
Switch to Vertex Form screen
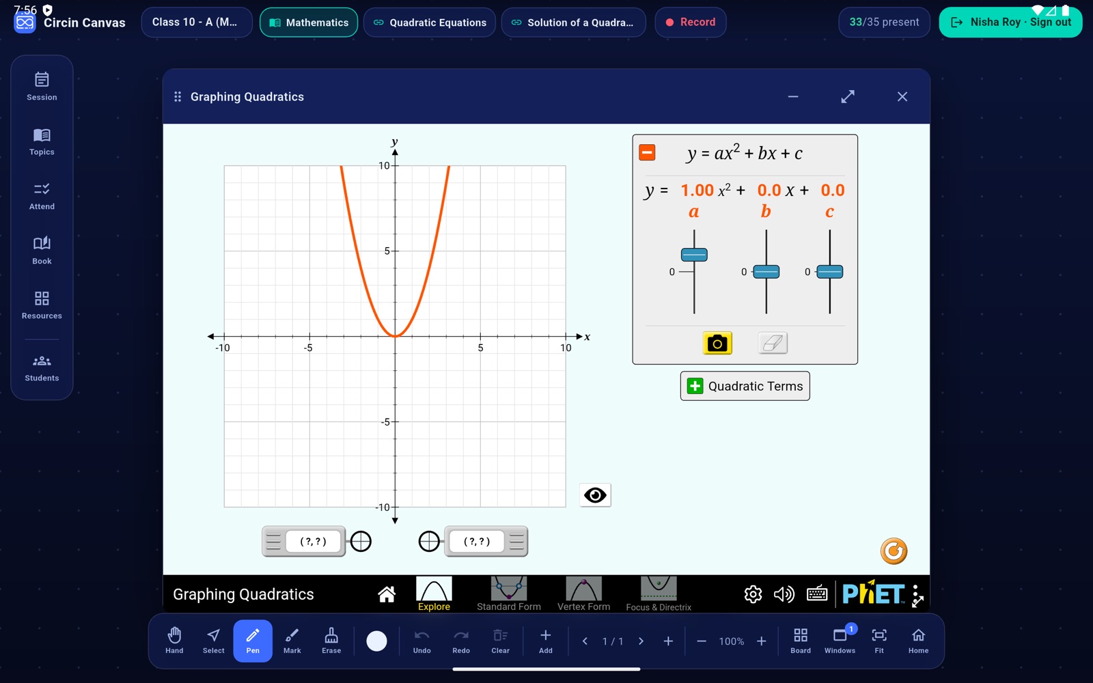tap(584, 594)
